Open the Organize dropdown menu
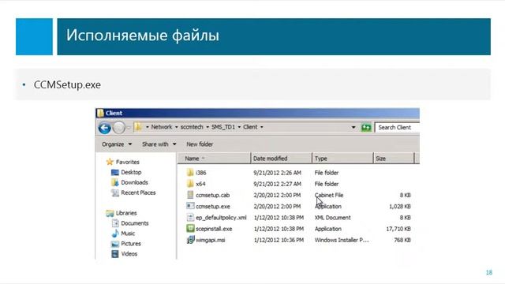The image size is (505, 284). [x=117, y=144]
